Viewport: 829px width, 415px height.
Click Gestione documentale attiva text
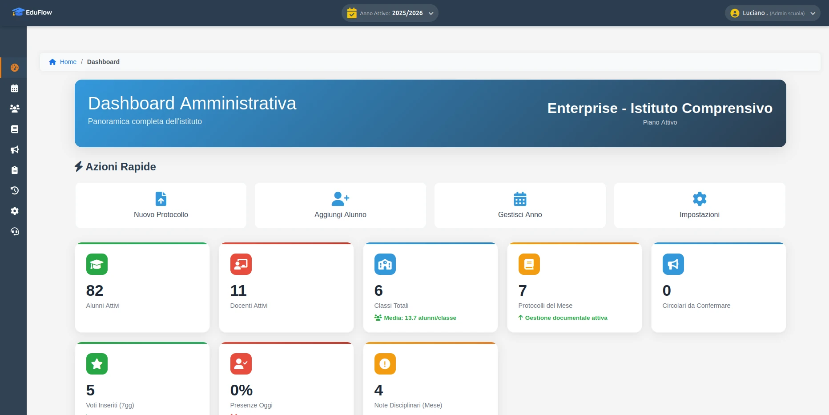(566, 318)
